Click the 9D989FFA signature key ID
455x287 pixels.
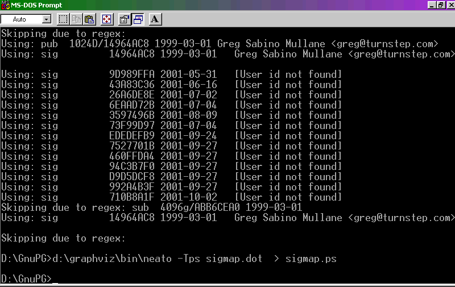coord(131,74)
